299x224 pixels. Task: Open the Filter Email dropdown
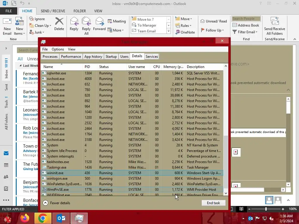click(245, 32)
